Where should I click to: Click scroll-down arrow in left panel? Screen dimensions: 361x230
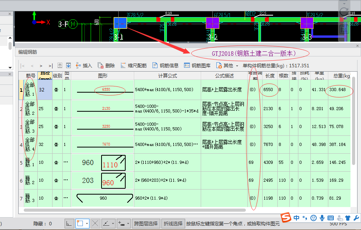click(10, 67)
